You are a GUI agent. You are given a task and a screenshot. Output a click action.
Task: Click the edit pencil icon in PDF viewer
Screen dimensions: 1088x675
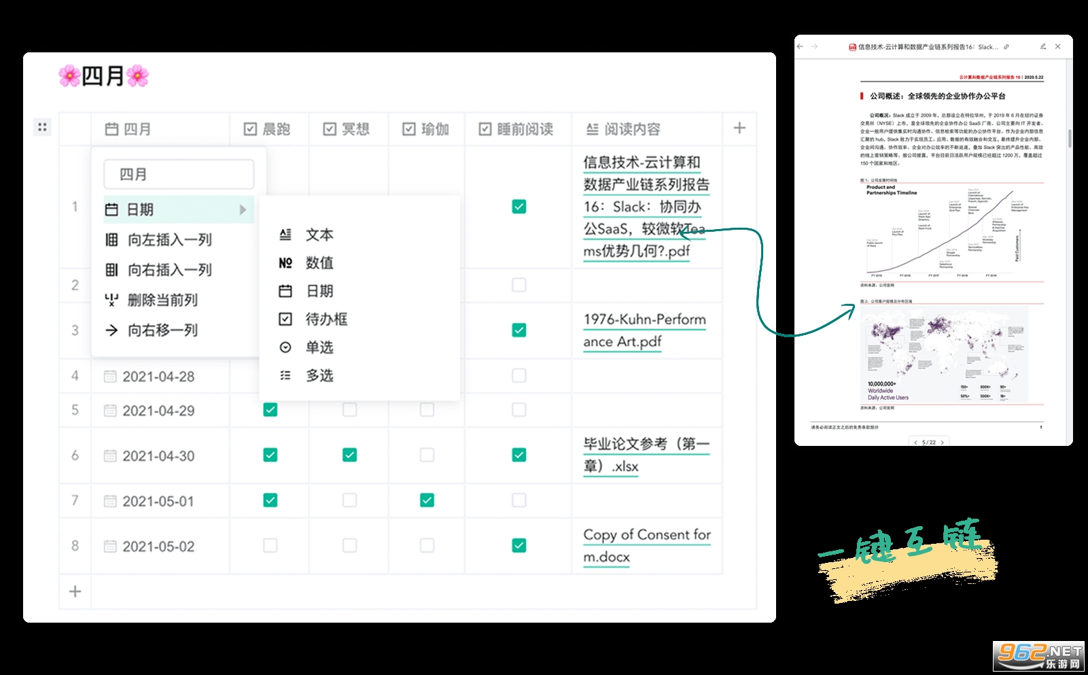1042,47
